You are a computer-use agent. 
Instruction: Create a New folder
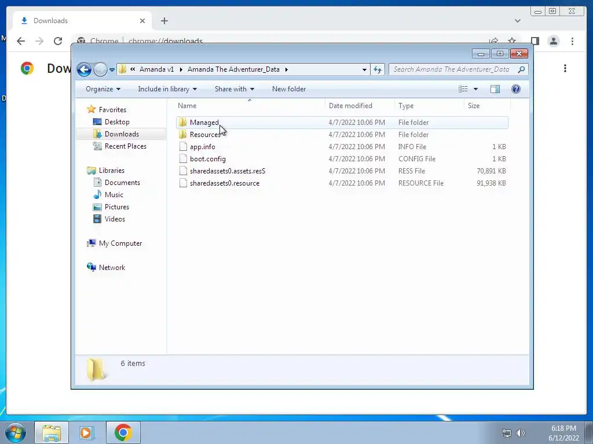(289, 89)
